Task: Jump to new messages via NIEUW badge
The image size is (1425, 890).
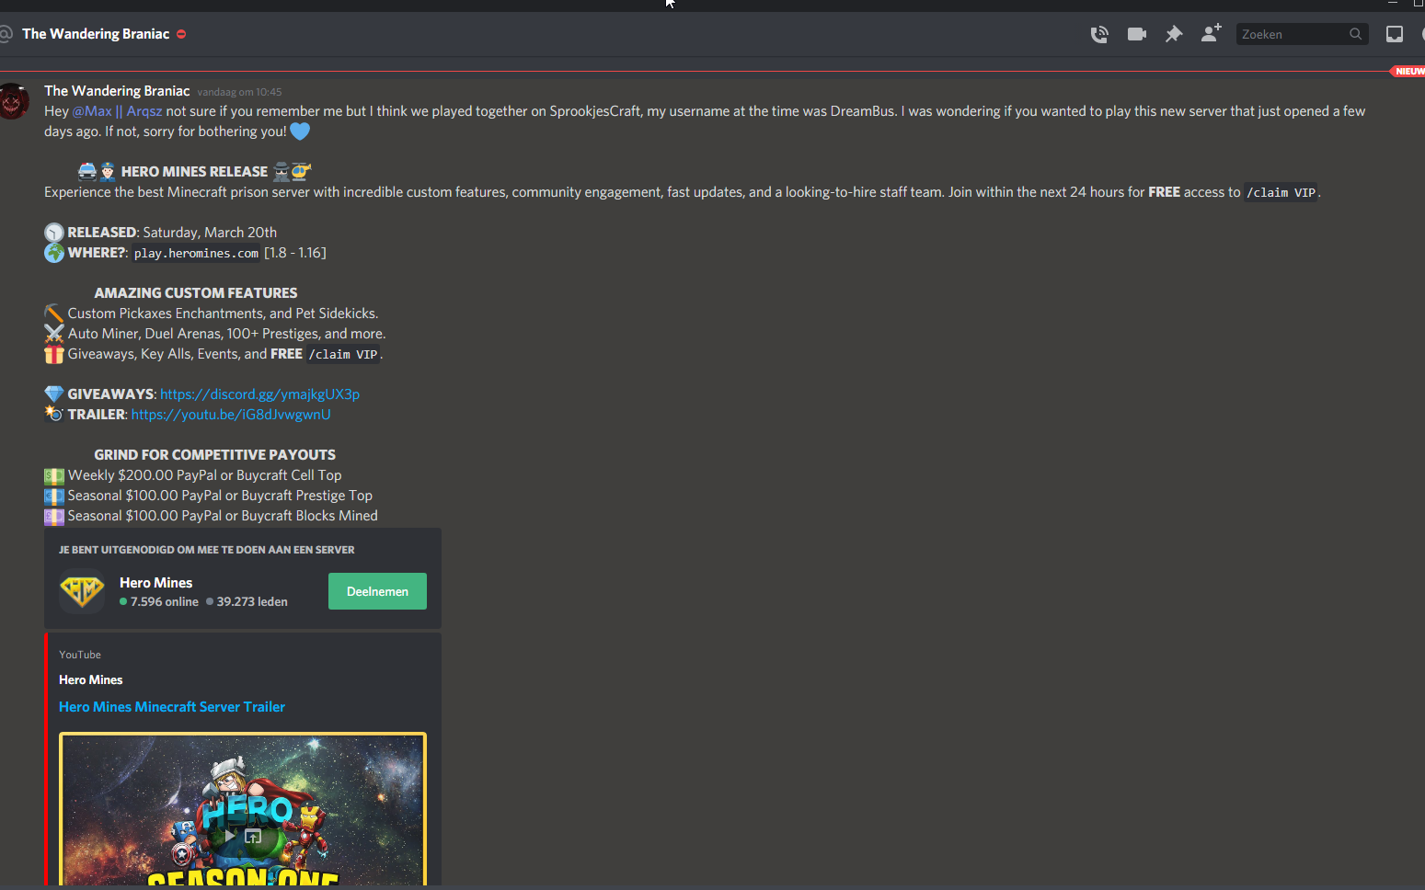Action: (x=1408, y=71)
